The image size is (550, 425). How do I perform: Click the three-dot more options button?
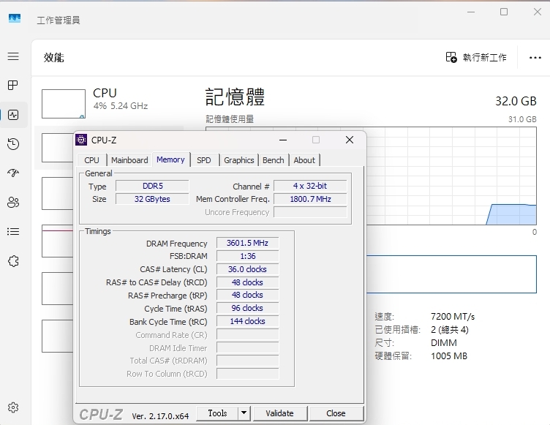pyautogui.click(x=534, y=57)
